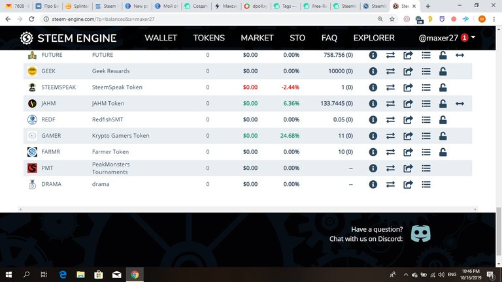The height and width of the screenshot is (282, 502).
Task: Open the Mail app from taskbar
Action: [116, 275]
